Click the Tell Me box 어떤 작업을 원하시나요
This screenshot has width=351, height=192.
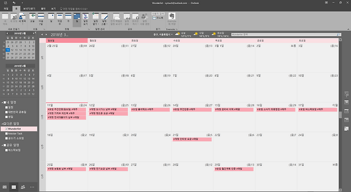click(74, 9)
